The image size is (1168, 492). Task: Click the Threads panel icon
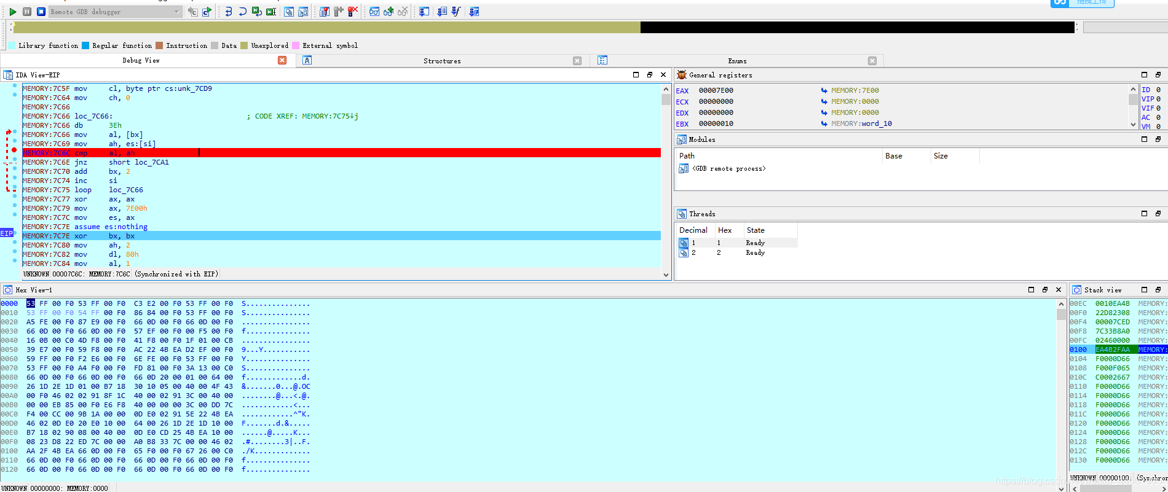681,214
